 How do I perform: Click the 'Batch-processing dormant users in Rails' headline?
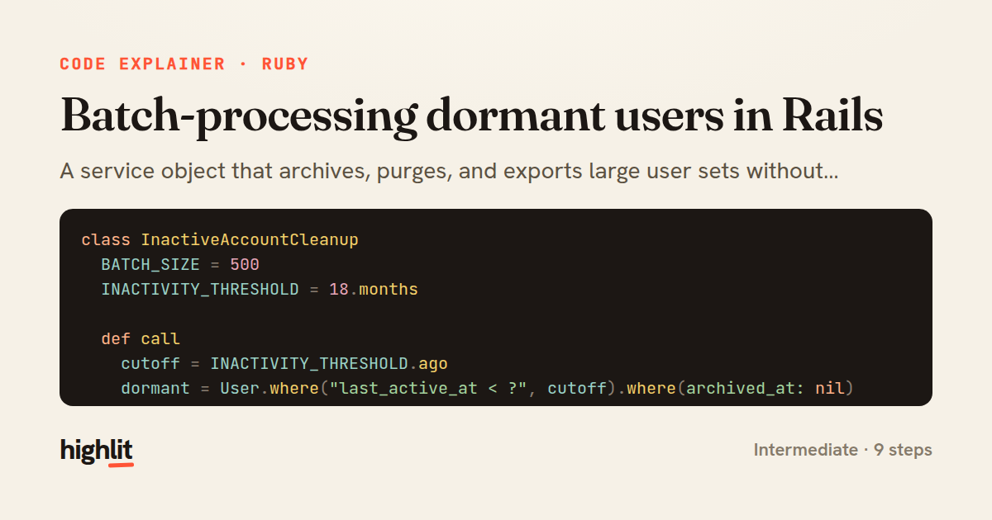pos(472,116)
